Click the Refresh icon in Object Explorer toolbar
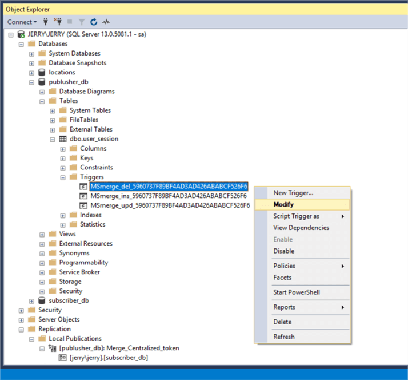408x380 pixels. 94,22
